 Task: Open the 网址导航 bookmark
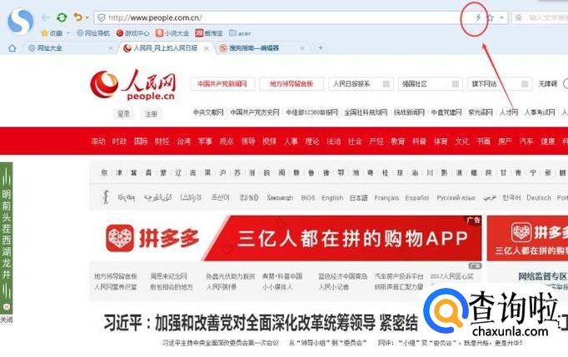tap(93, 33)
